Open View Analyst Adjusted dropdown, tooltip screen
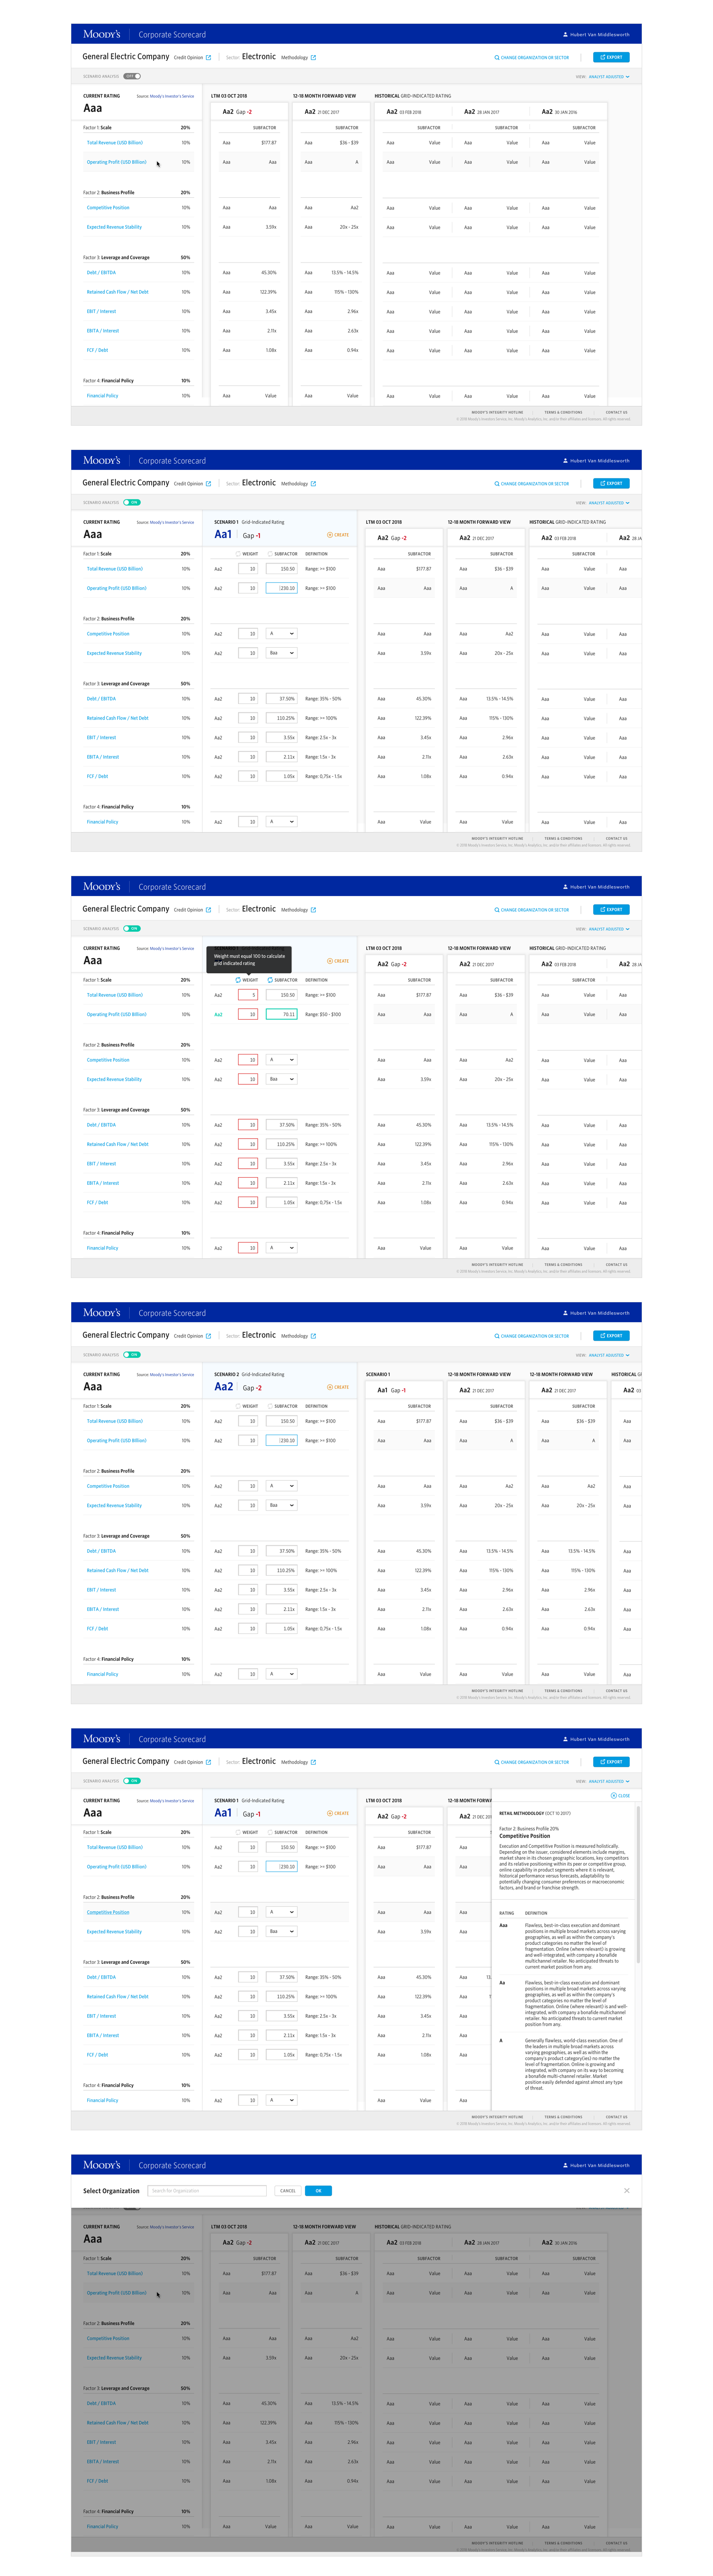 pos(609,929)
